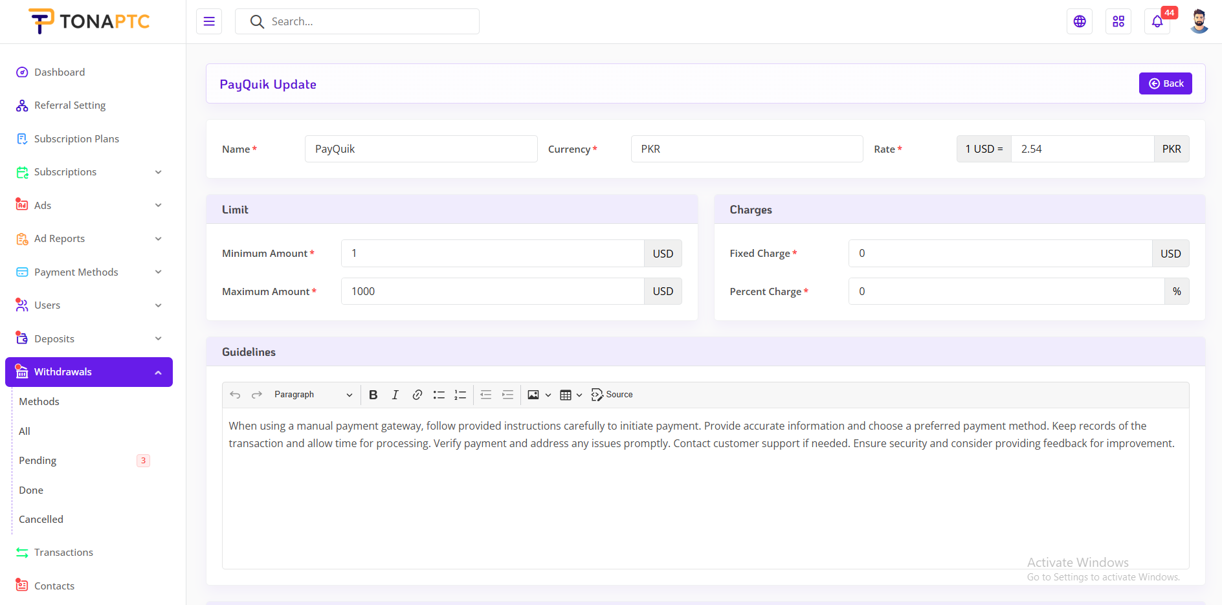The image size is (1222, 605).
Task: Open Contacts page
Action: point(54,586)
